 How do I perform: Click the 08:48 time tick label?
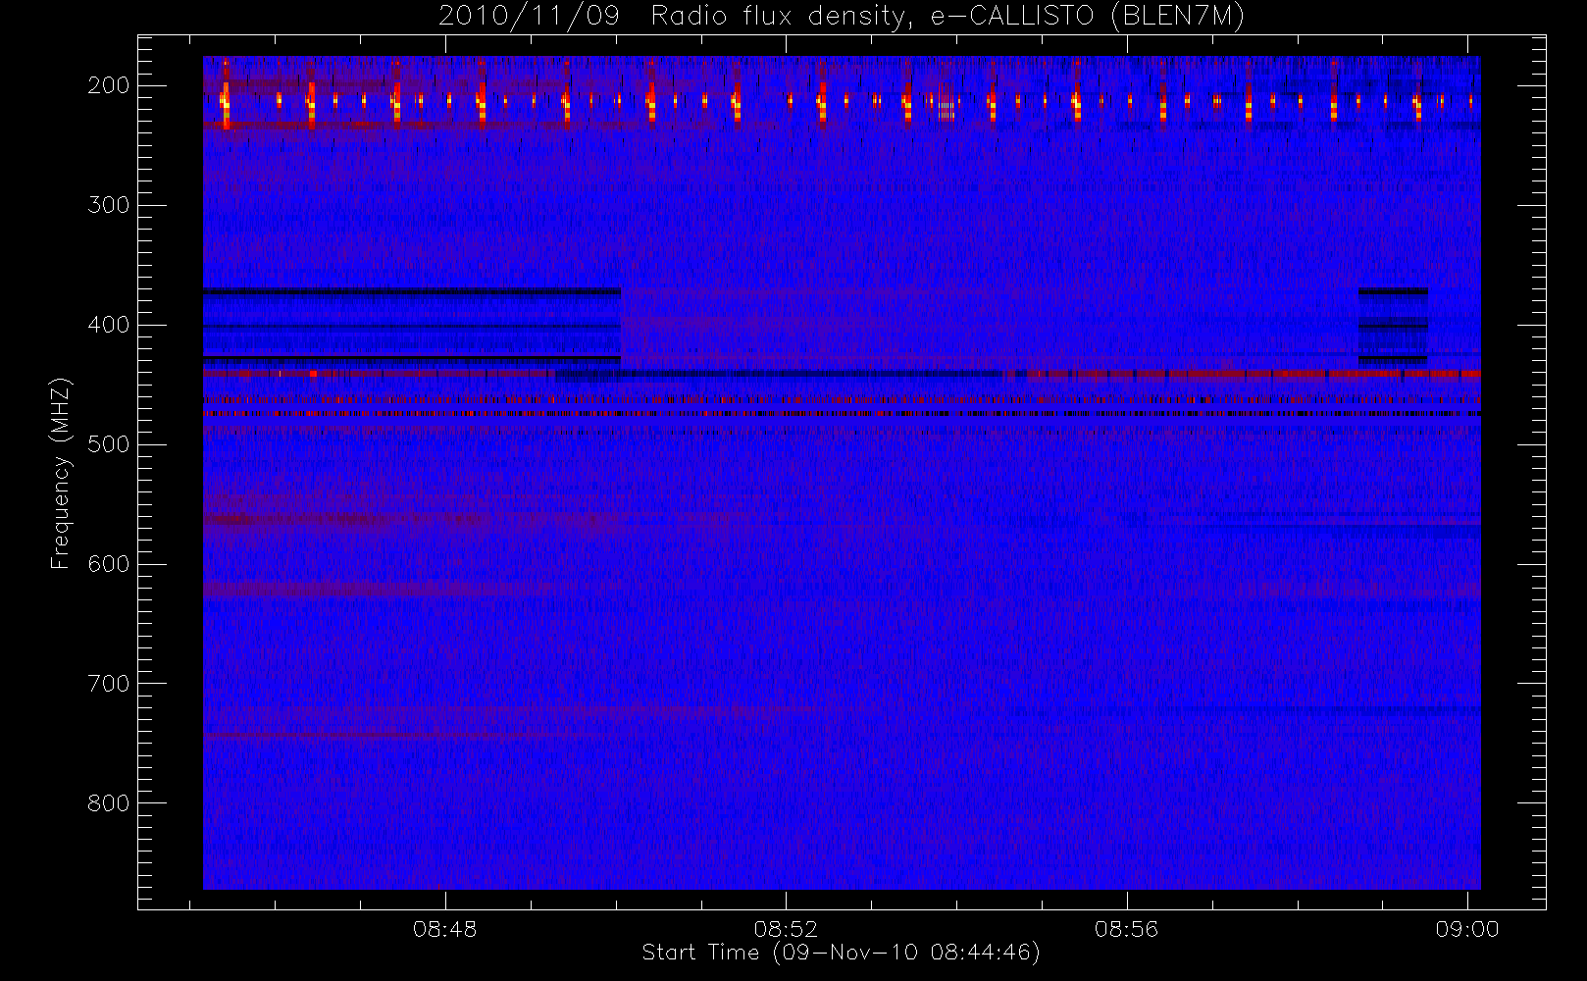pos(444,929)
